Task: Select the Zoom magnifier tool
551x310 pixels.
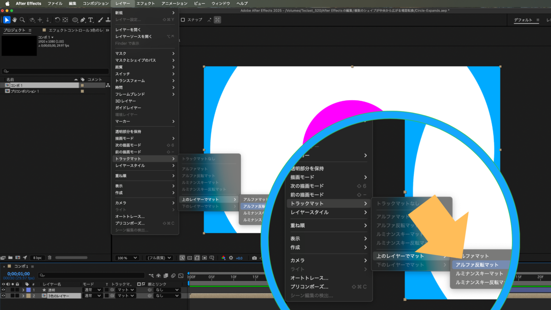Action: tap(22, 20)
